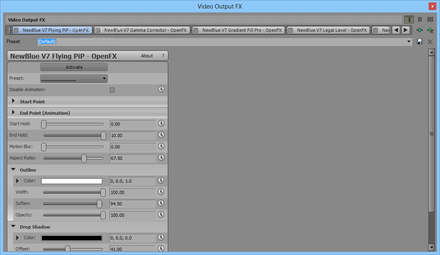Enable the Flying PiP effect checkbox in chain
Screen dimensions: 440x255
(x=16, y=30)
